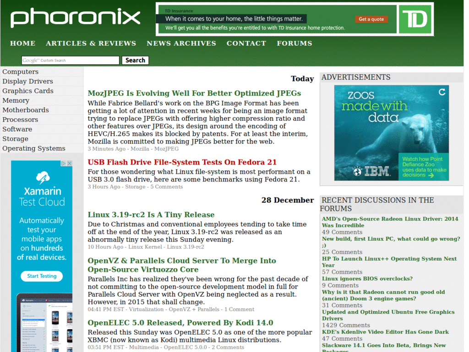Click 'Linux Kernel' tag under Linux 3.19-rc2

coord(145,247)
